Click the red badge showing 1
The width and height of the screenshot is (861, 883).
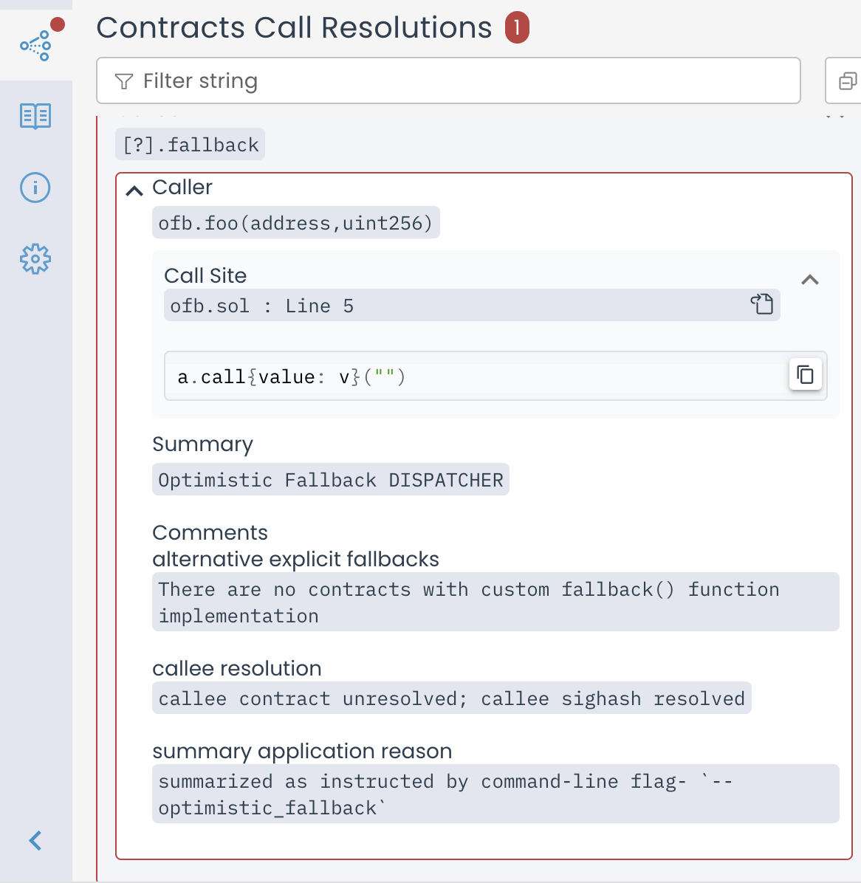[517, 28]
